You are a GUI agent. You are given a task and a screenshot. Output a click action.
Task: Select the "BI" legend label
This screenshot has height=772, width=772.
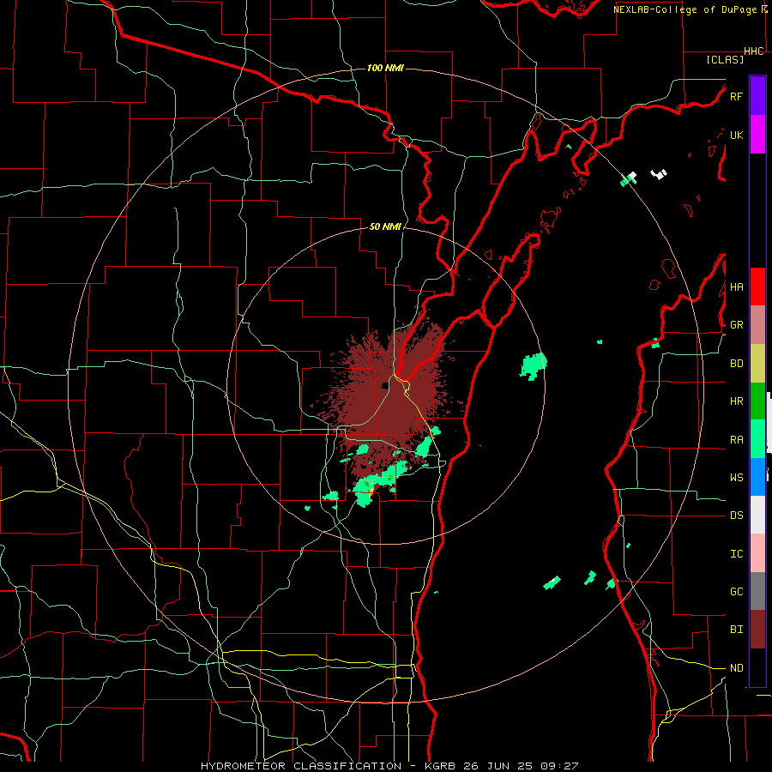click(736, 630)
